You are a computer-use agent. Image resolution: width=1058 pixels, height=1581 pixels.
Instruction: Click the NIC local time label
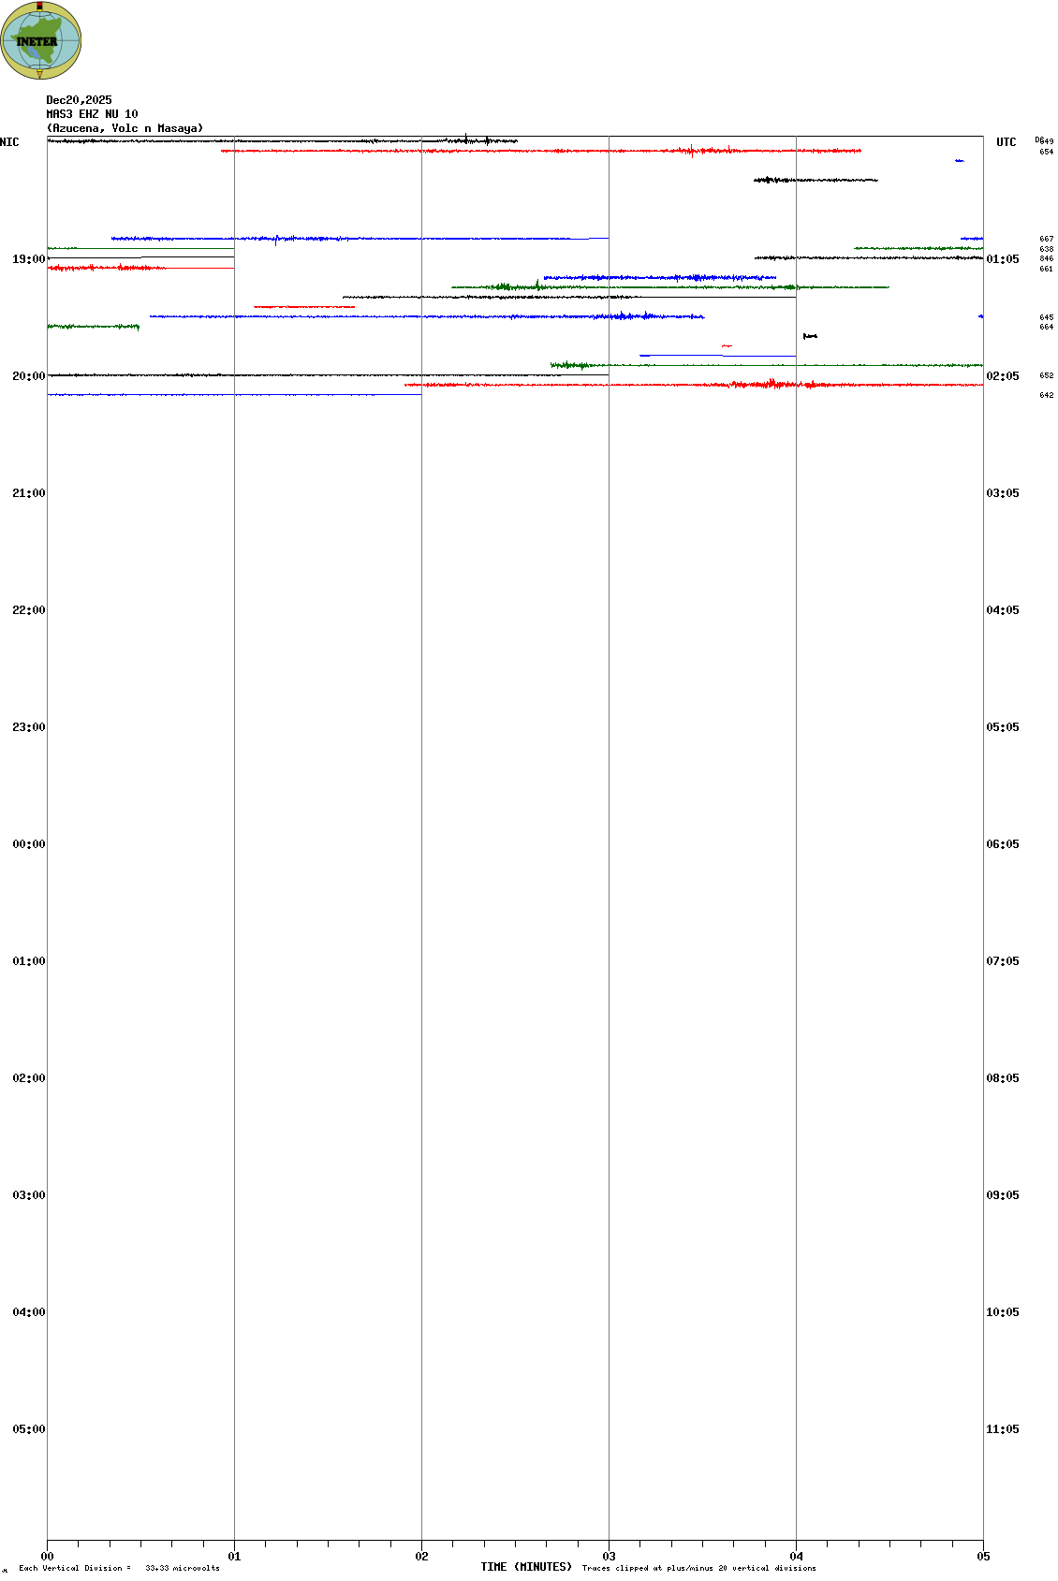(x=9, y=142)
